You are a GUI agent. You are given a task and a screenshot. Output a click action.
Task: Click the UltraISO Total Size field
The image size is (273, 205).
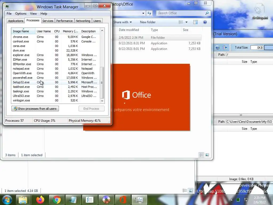tap(257, 48)
